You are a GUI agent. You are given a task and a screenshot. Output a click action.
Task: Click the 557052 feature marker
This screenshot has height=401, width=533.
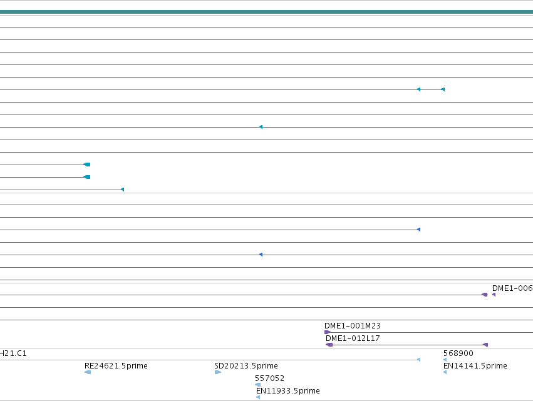(x=257, y=385)
